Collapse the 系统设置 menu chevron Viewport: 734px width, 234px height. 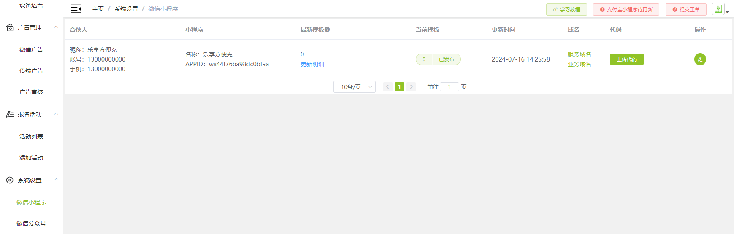coord(56,180)
